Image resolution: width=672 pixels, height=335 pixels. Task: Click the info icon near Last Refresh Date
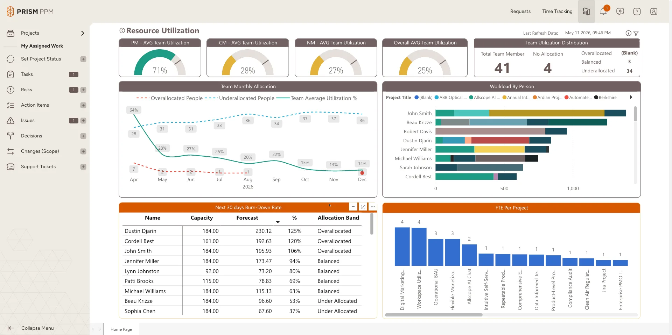629,33
